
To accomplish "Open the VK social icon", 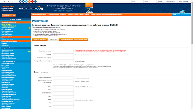I will point(20,1).
